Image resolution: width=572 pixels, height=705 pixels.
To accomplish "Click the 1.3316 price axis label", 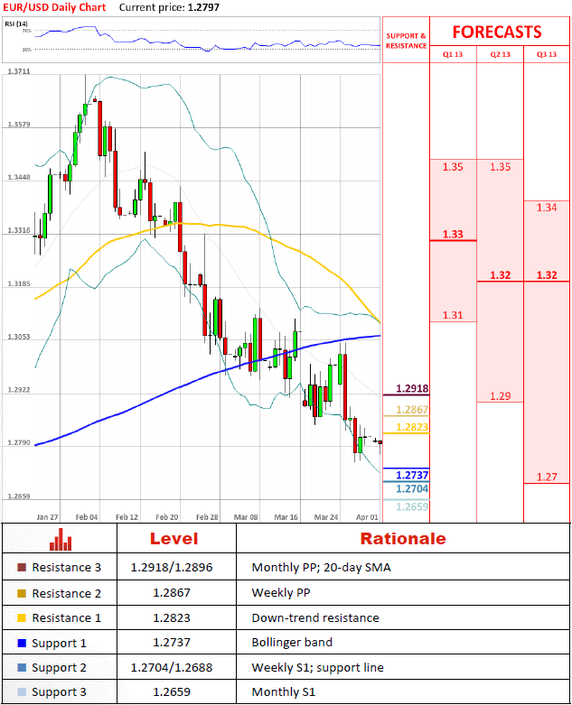I will pos(19,230).
